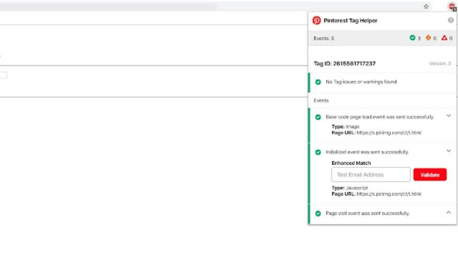Bookmark this page with the star icon
This screenshot has height=258, width=458.
pyautogui.click(x=426, y=7)
